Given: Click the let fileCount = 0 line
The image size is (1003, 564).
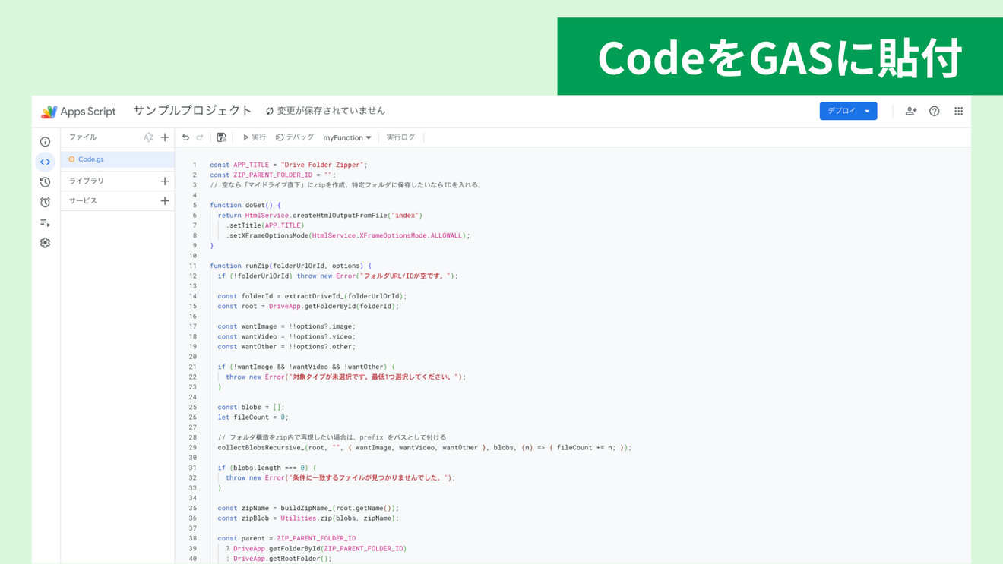Looking at the screenshot, I should (x=253, y=417).
